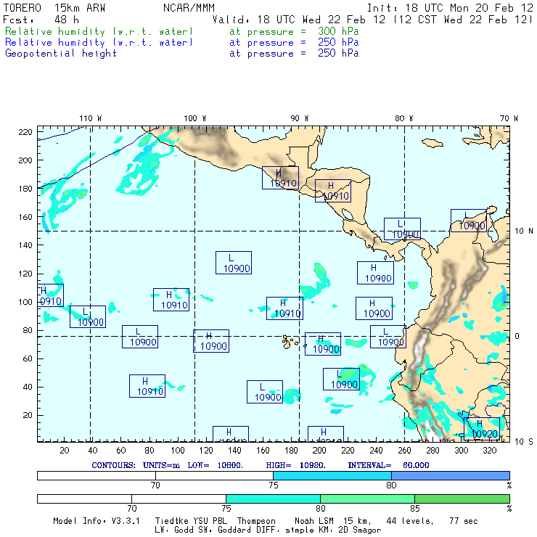Click the 'Tiedtke' scheme label
This screenshot has width=537, height=537.
click(171, 521)
